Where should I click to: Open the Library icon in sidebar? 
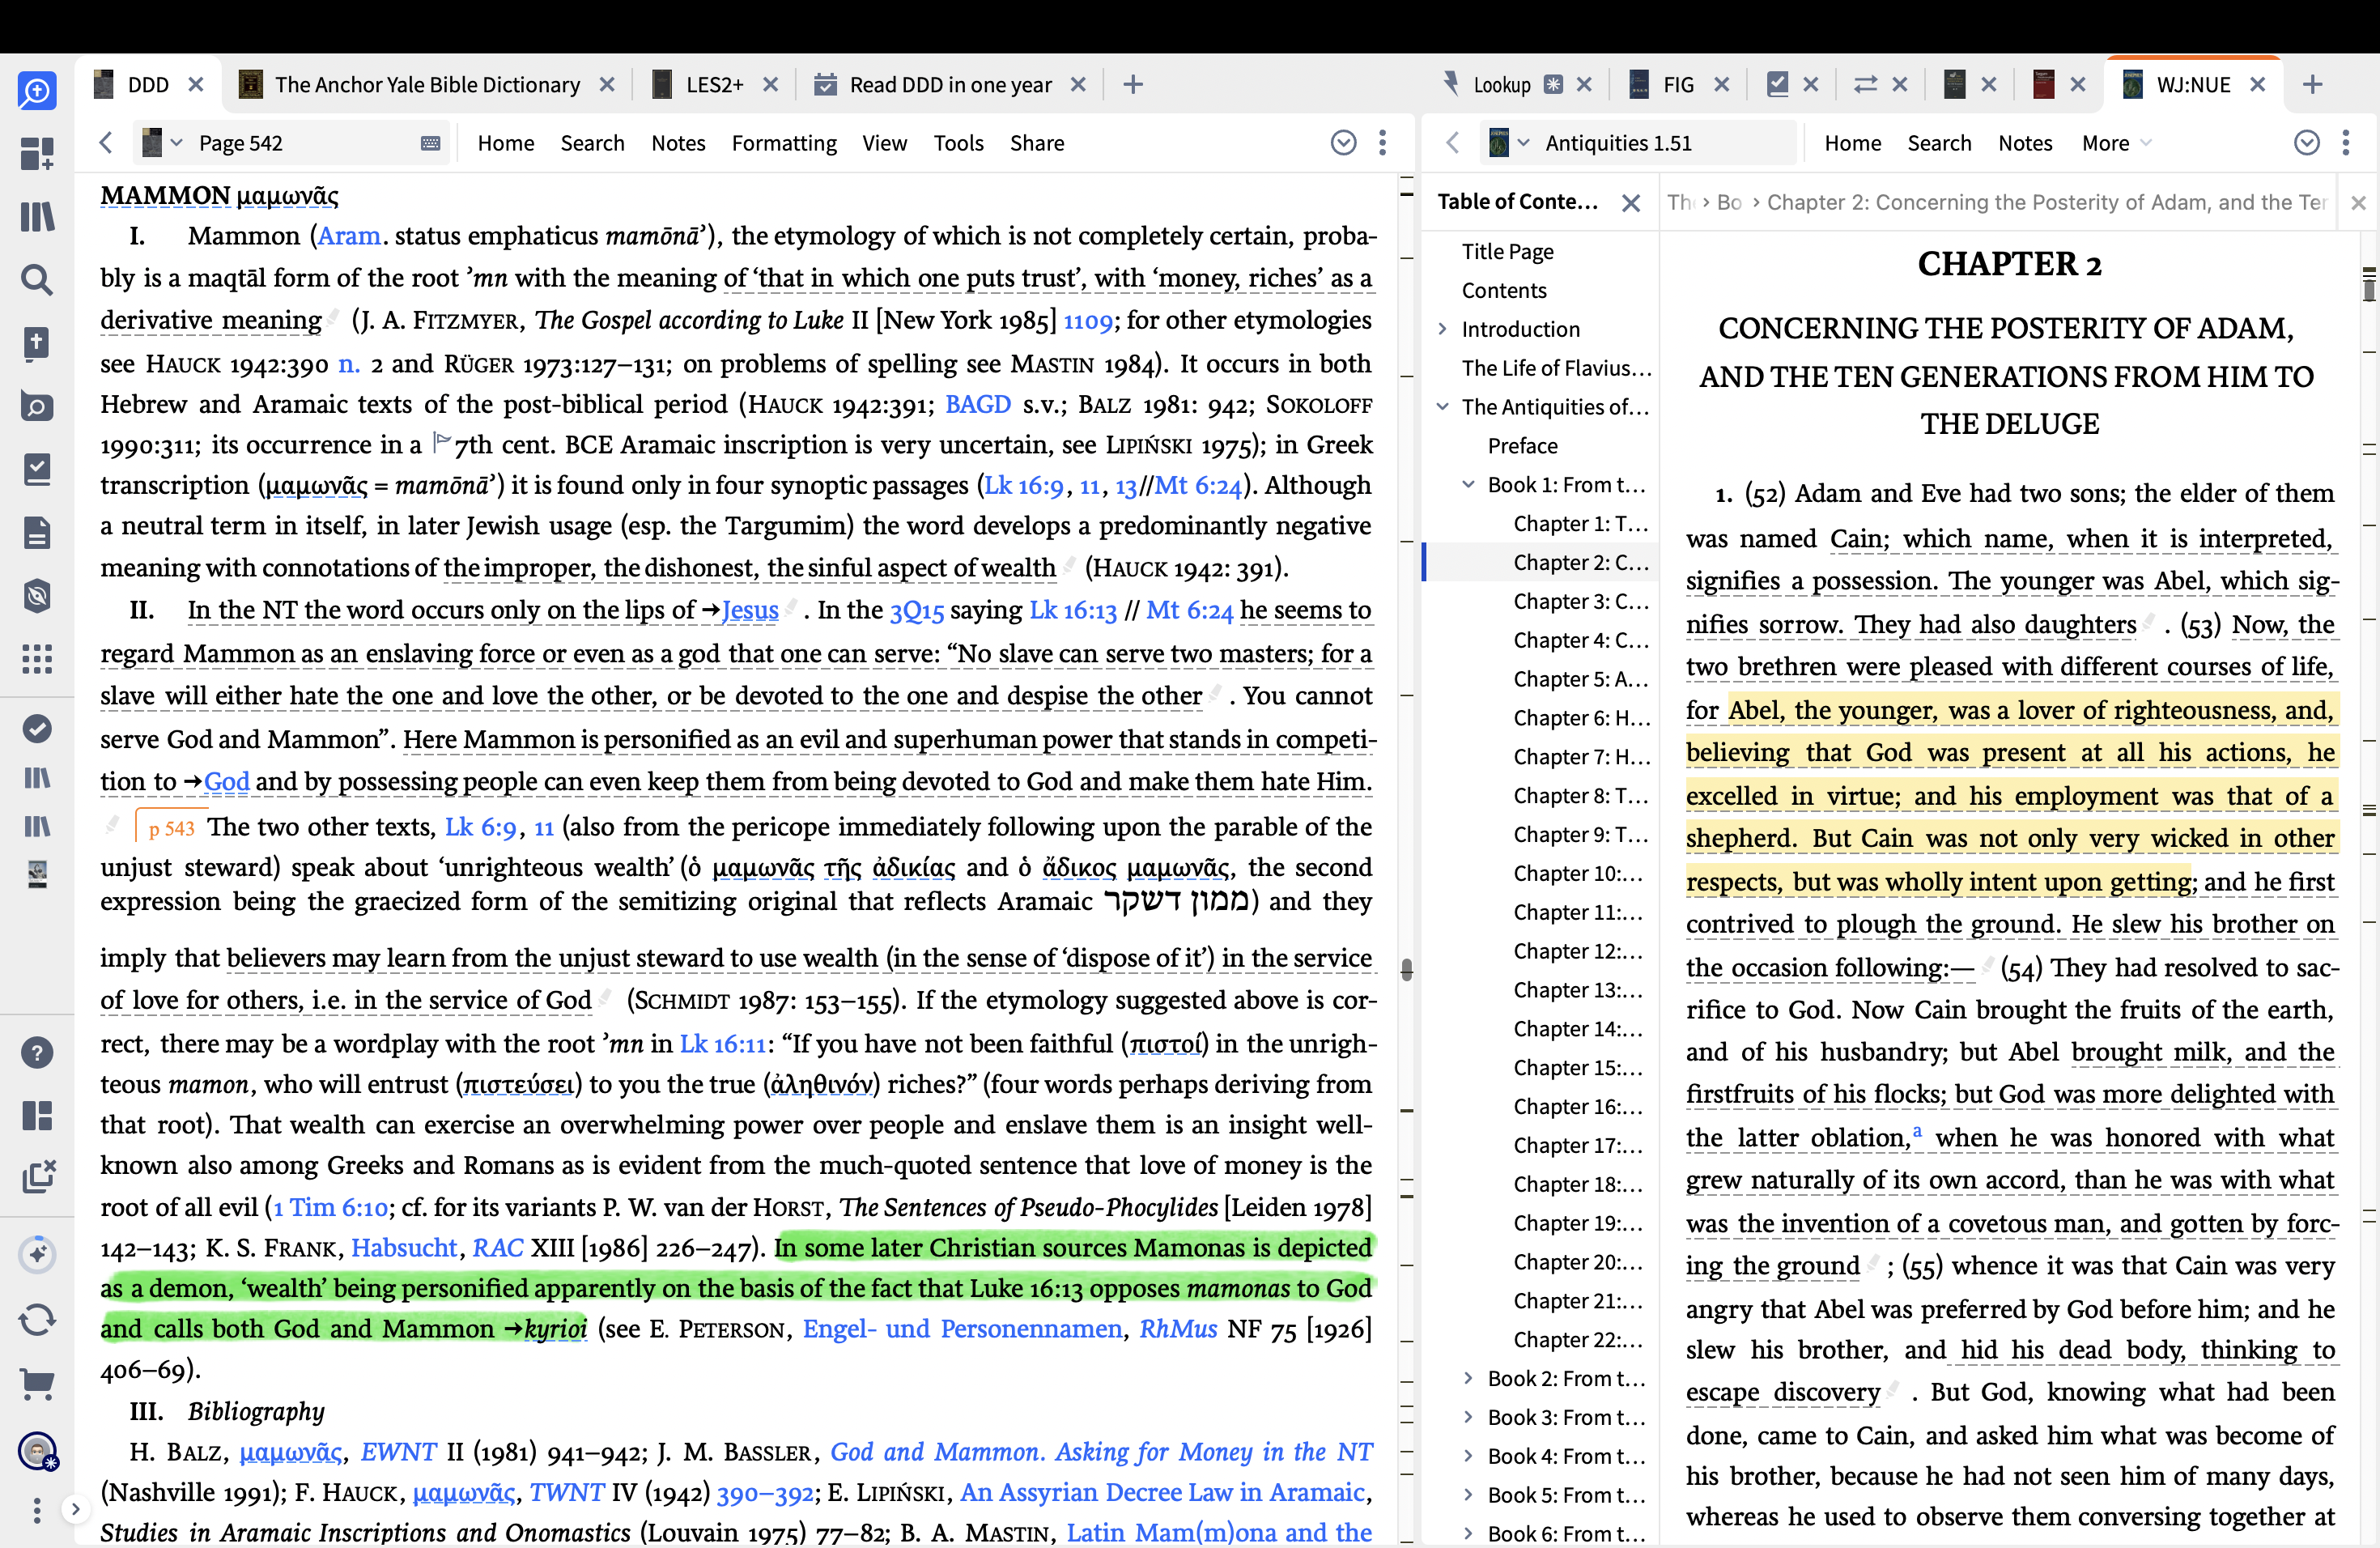[x=37, y=217]
